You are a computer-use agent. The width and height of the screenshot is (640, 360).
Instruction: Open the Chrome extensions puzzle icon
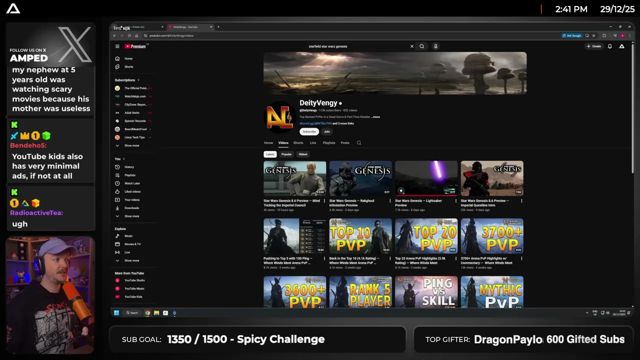pos(604,35)
